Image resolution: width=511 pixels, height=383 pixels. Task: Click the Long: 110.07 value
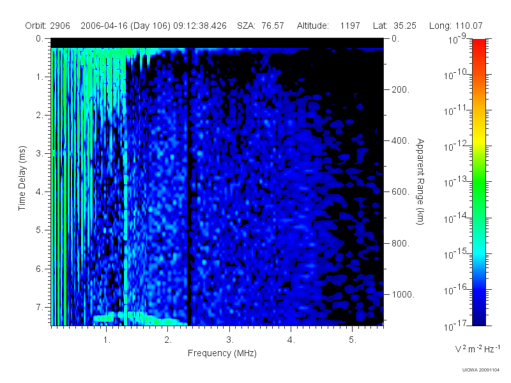[455, 26]
